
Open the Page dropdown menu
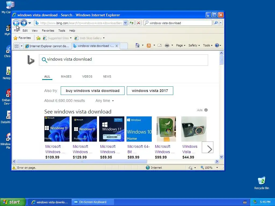(181, 45)
